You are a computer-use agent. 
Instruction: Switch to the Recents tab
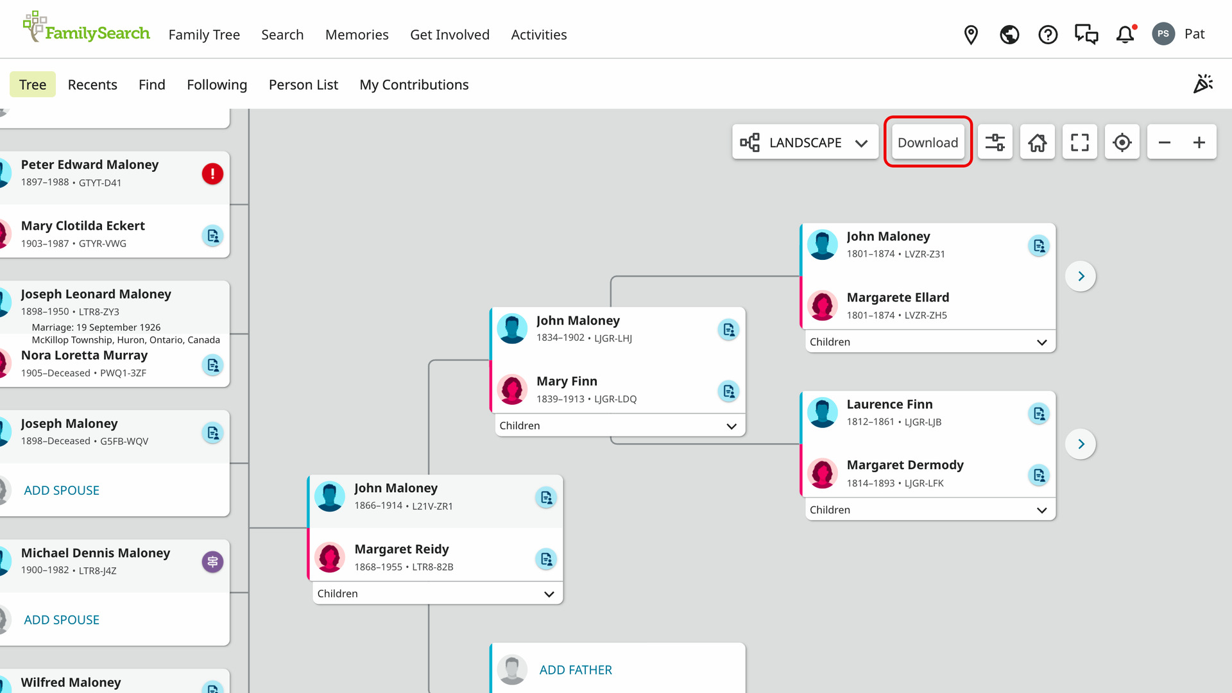pyautogui.click(x=92, y=85)
